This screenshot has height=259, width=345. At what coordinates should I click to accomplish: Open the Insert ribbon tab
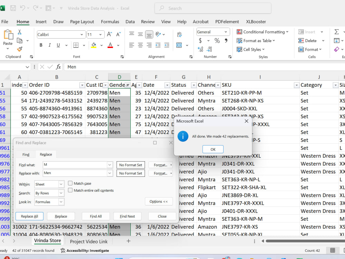(41, 21)
